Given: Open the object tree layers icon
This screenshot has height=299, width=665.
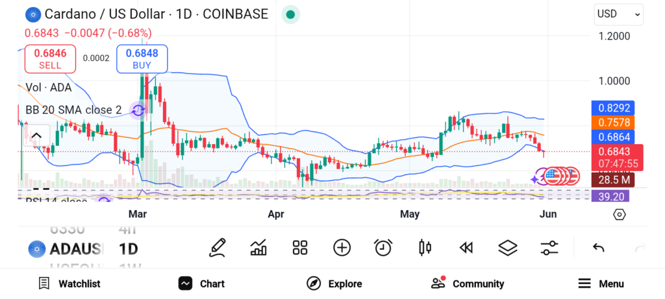Looking at the screenshot, I should coord(508,247).
